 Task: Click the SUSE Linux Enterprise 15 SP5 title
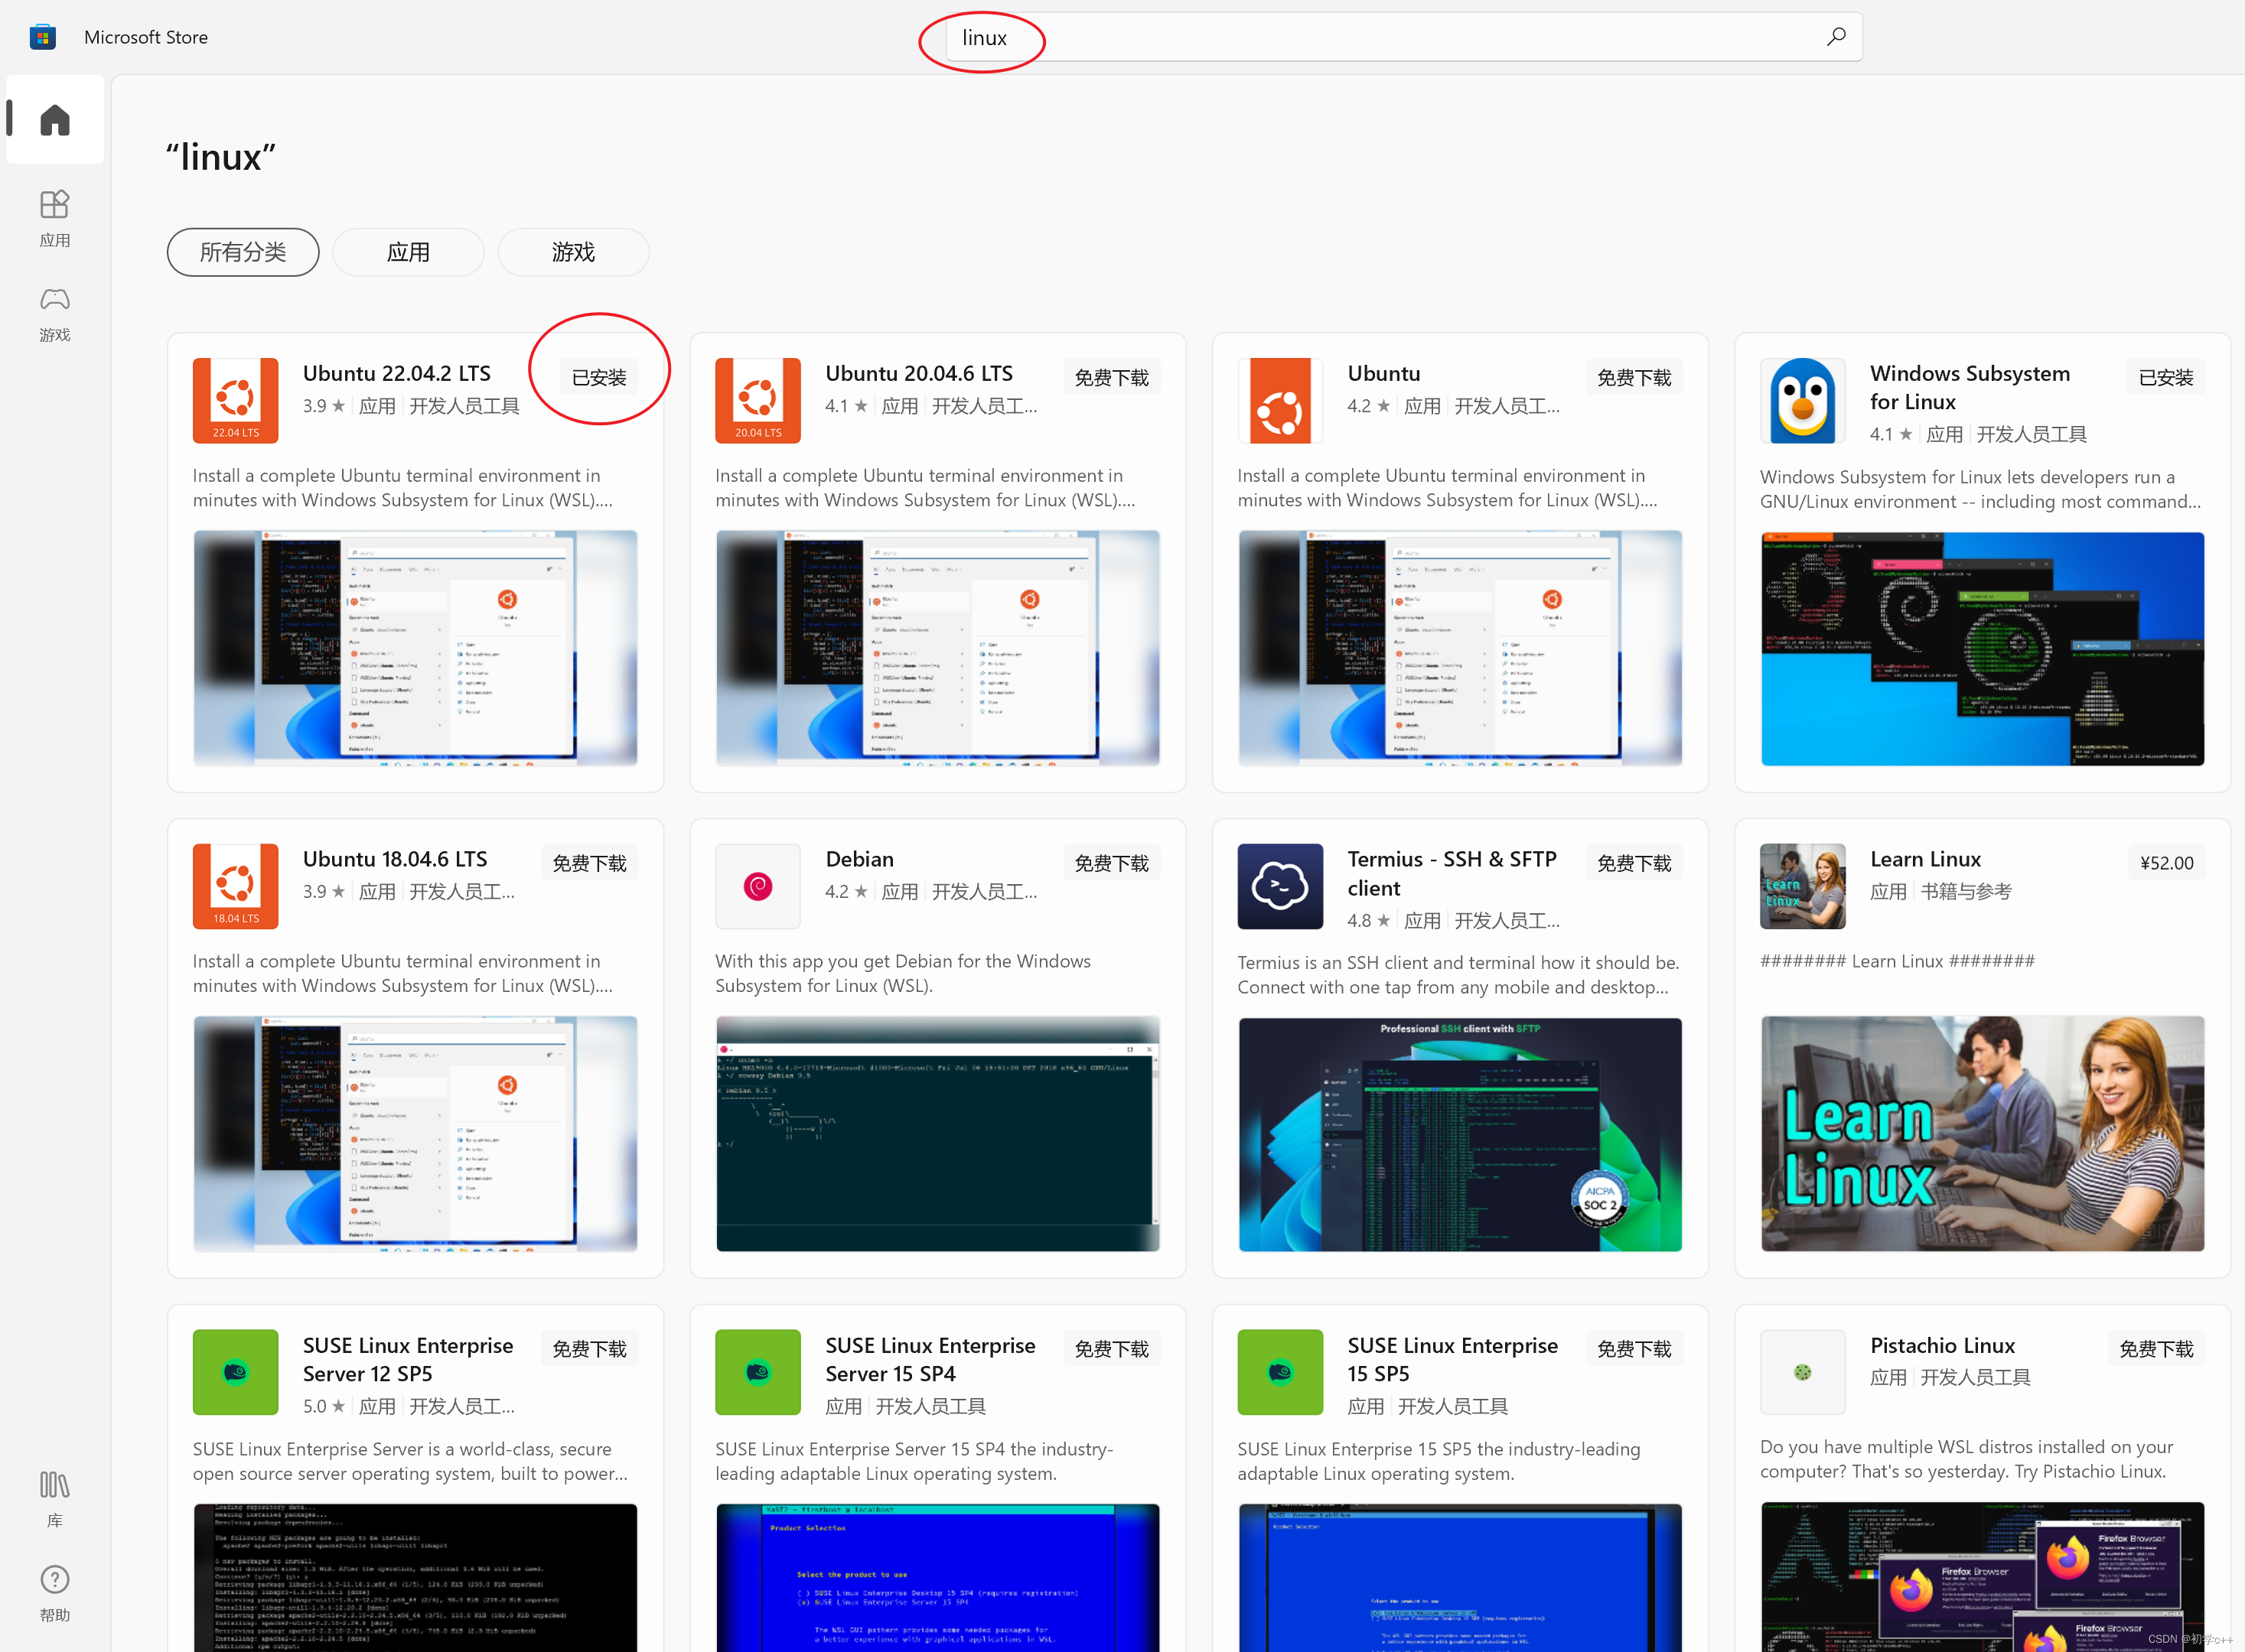(1452, 1359)
